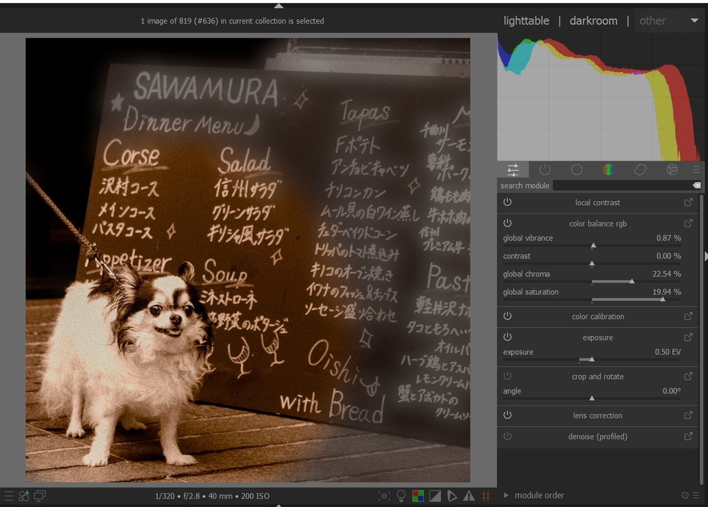Screen dimensions: 708x507
Task: Toggle raw overexposed RGB indicator icon
Action: 418,496
